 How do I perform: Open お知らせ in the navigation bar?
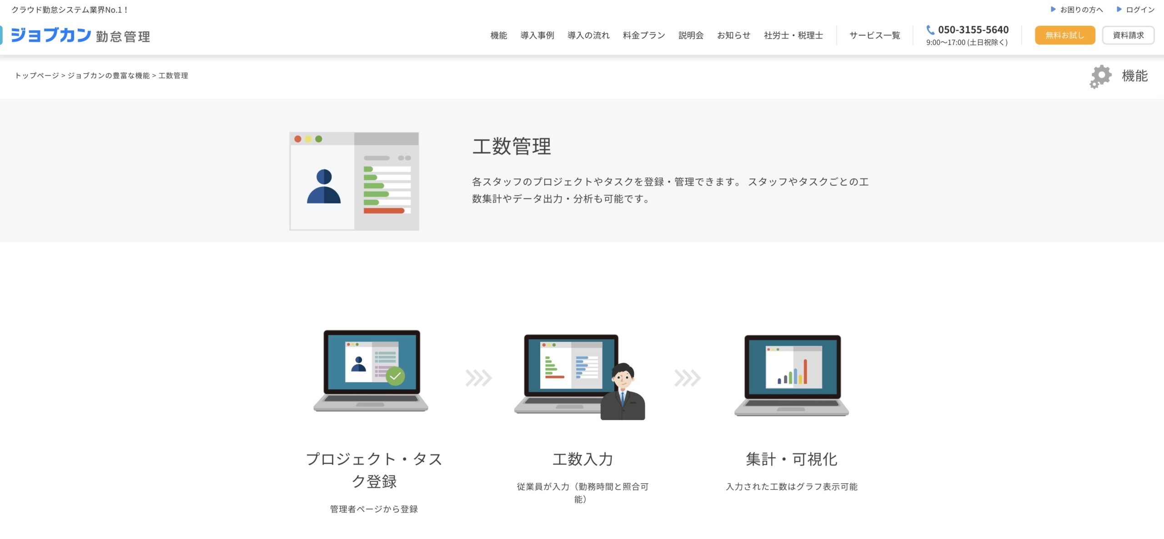[x=733, y=35]
